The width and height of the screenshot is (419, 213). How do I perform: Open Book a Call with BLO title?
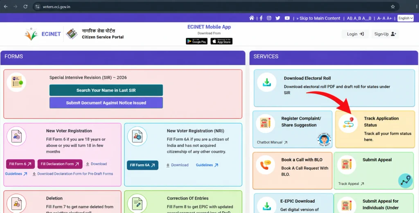302,160
